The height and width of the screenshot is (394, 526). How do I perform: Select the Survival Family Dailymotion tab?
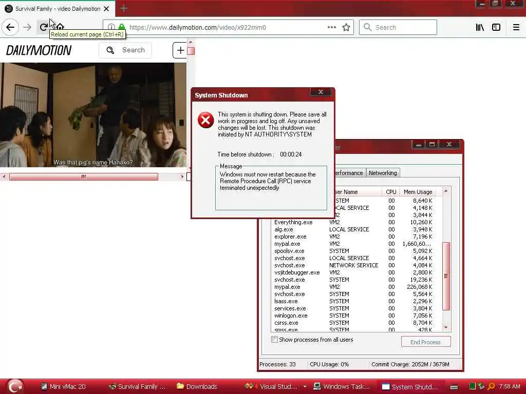point(58,9)
